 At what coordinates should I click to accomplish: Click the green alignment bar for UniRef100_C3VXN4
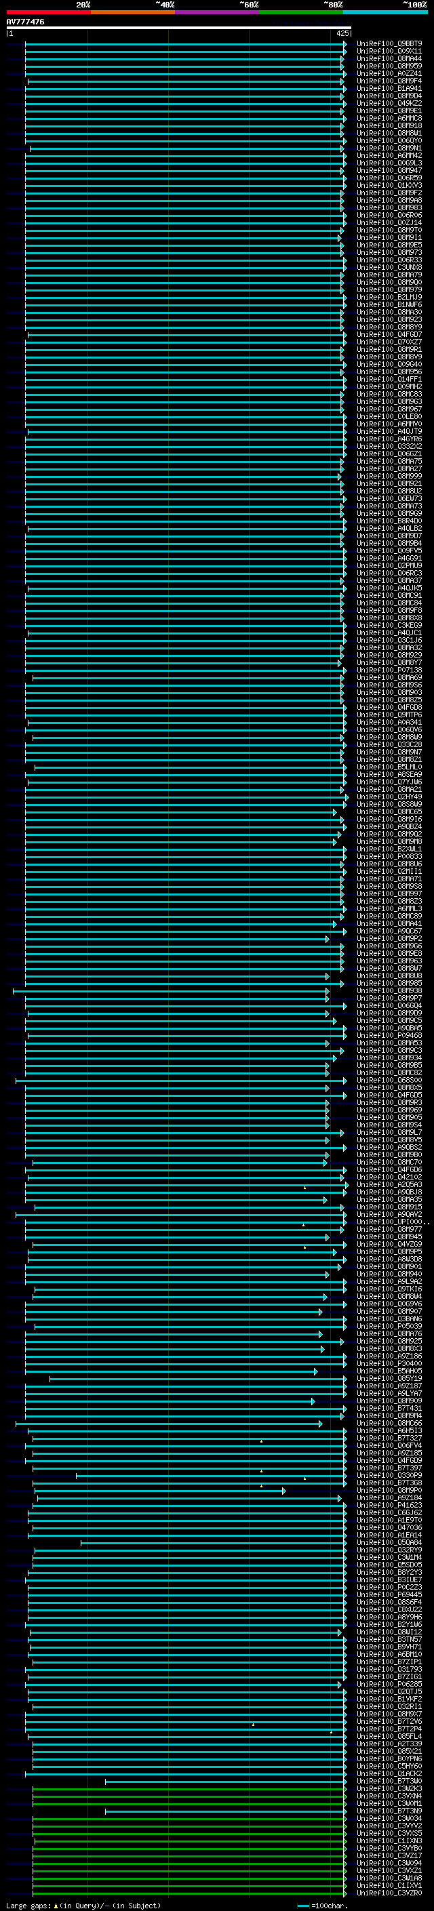(190, 1795)
